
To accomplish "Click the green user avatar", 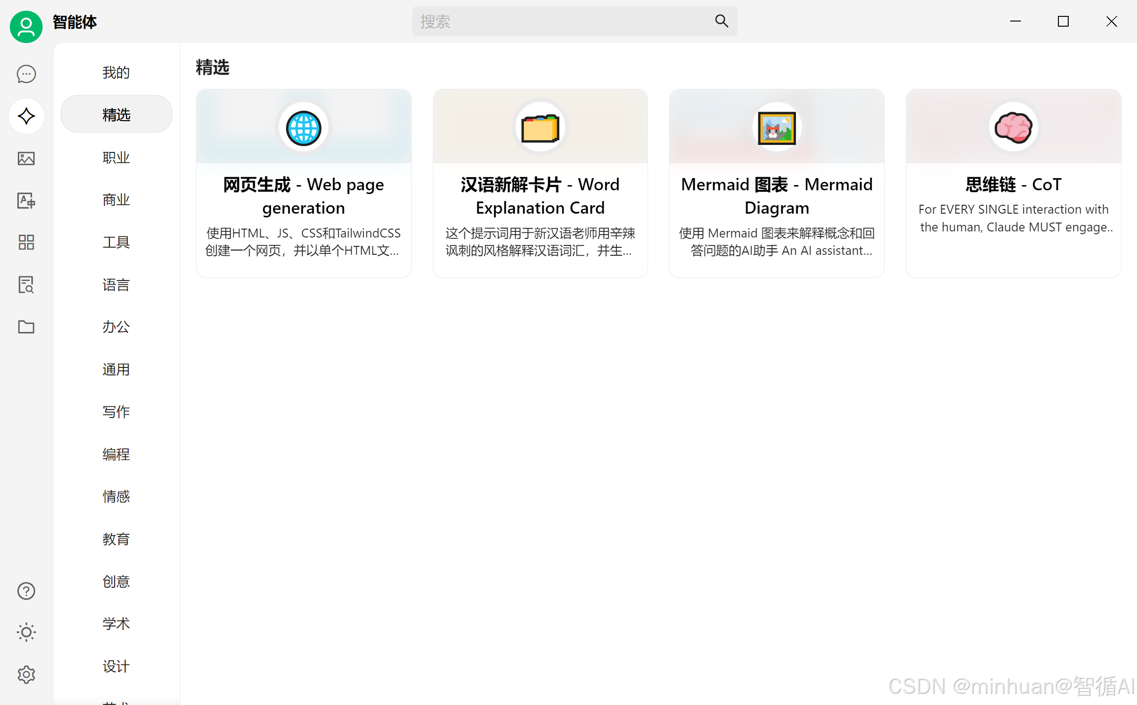I will pos(26,26).
